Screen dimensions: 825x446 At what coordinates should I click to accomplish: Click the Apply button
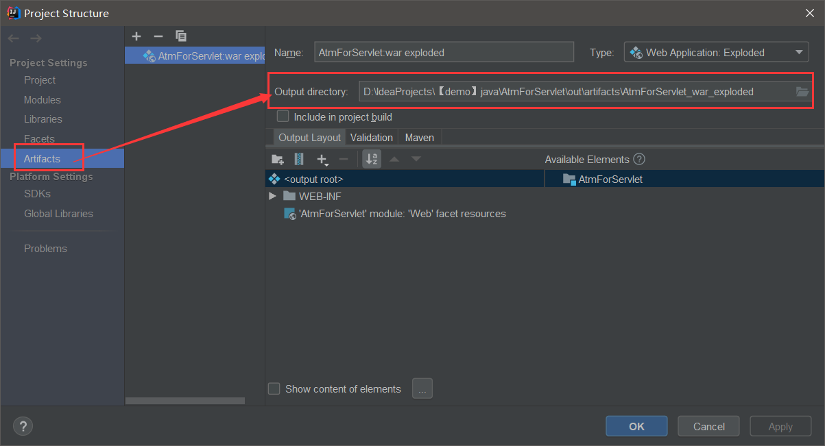(780, 426)
